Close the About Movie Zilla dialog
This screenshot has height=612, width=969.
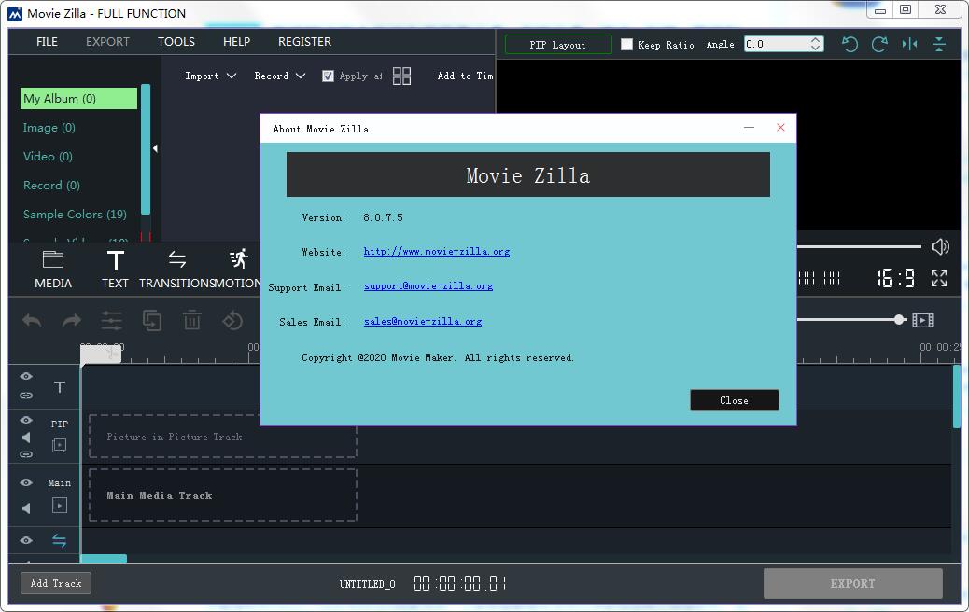click(x=734, y=400)
